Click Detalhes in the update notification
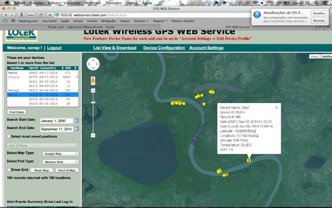Viewport: 332px width, 208px height. 319,13
